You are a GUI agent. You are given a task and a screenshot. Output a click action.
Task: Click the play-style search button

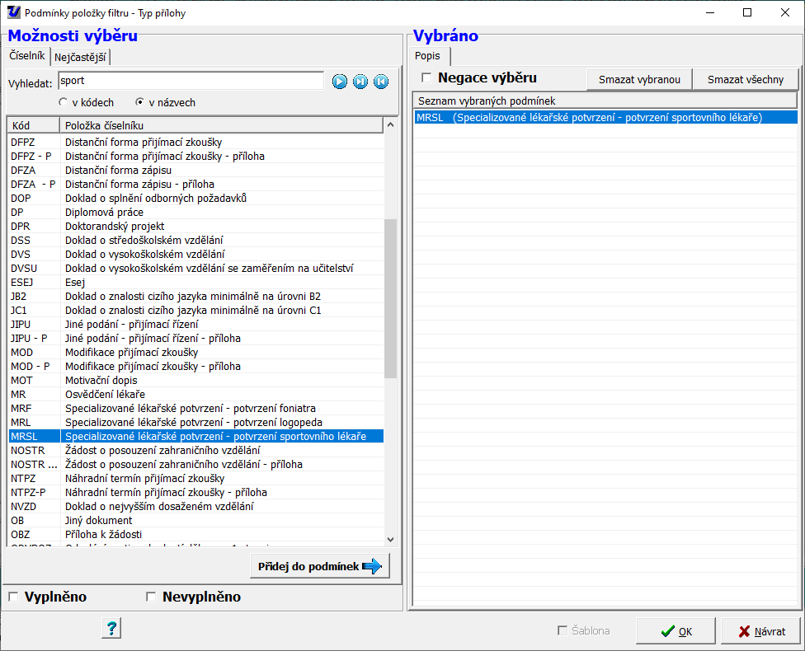340,81
